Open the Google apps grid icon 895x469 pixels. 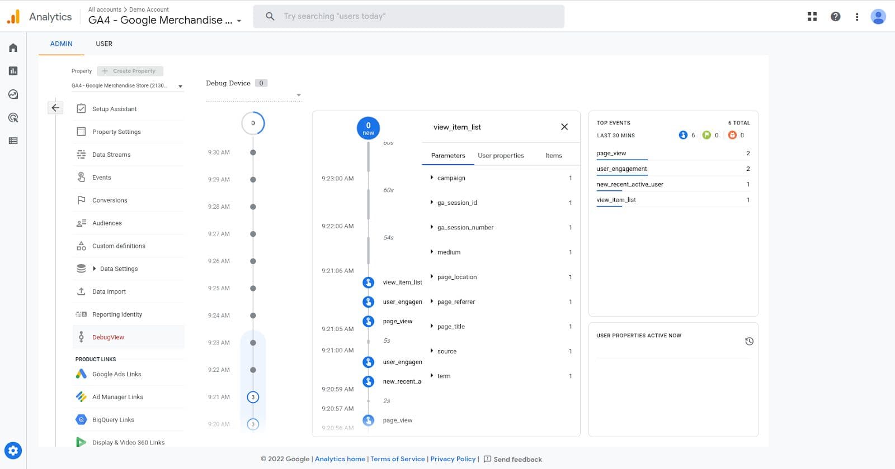[x=812, y=17]
